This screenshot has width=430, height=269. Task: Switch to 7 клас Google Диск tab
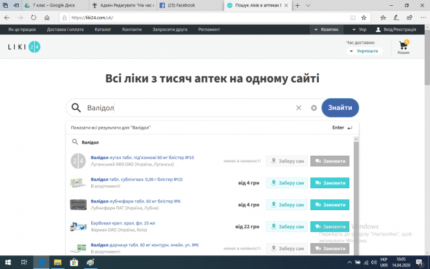pyautogui.click(x=54, y=5)
